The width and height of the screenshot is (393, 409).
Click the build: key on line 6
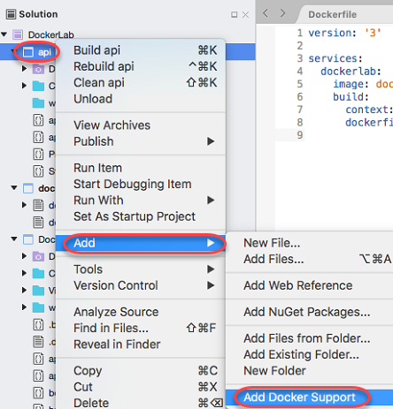coord(351,97)
